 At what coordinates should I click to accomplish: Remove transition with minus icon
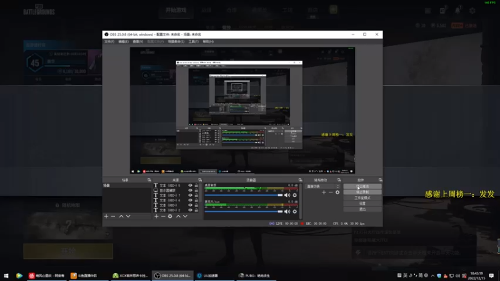pyautogui.click(x=331, y=192)
